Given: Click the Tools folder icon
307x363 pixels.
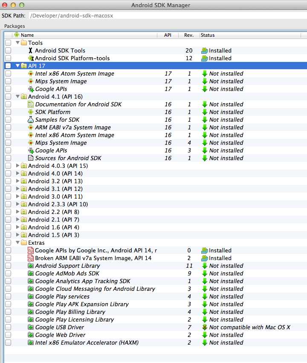Looking at the screenshot, I should [24, 43].
